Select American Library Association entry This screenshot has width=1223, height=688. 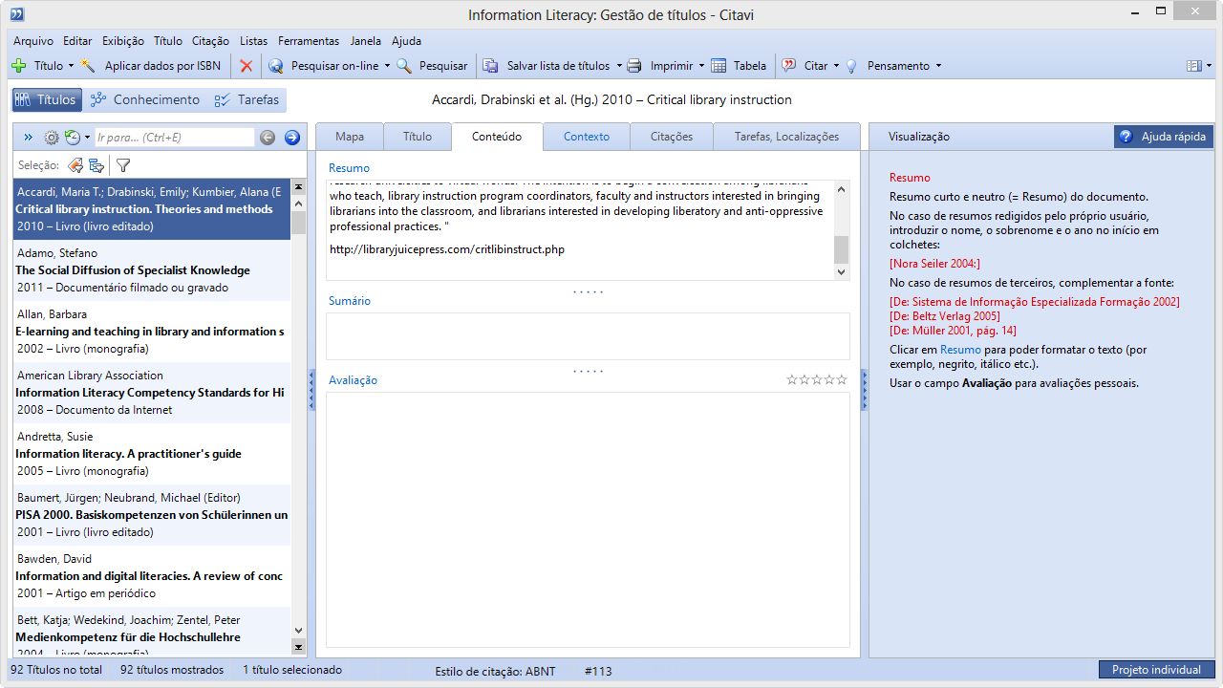tap(152, 393)
